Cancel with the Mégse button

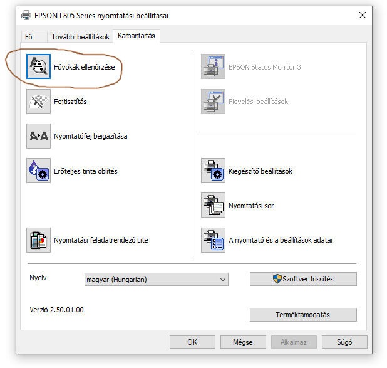click(243, 342)
